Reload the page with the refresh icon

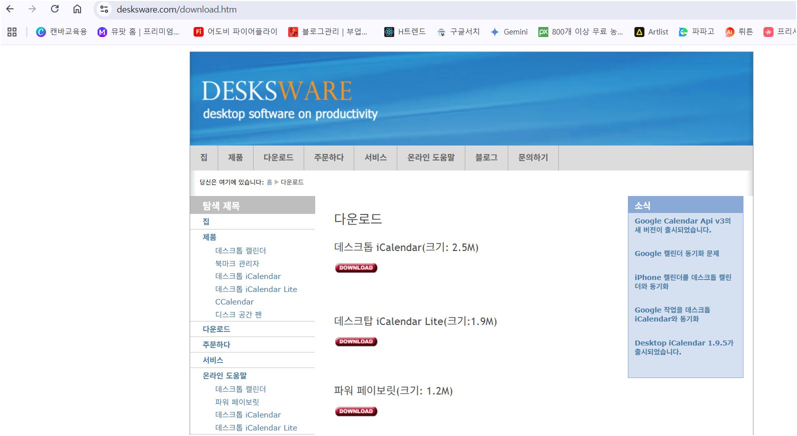point(55,9)
